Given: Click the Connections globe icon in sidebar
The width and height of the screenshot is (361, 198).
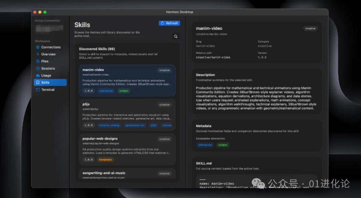Looking at the screenshot, I should 38,47.
